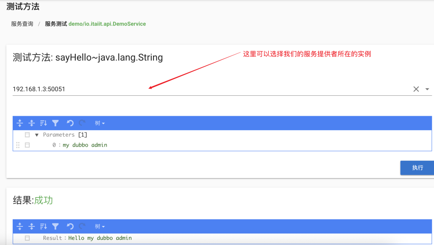The image size is (434, 245).
Task: Click the 执行 button
Action: 417,168
